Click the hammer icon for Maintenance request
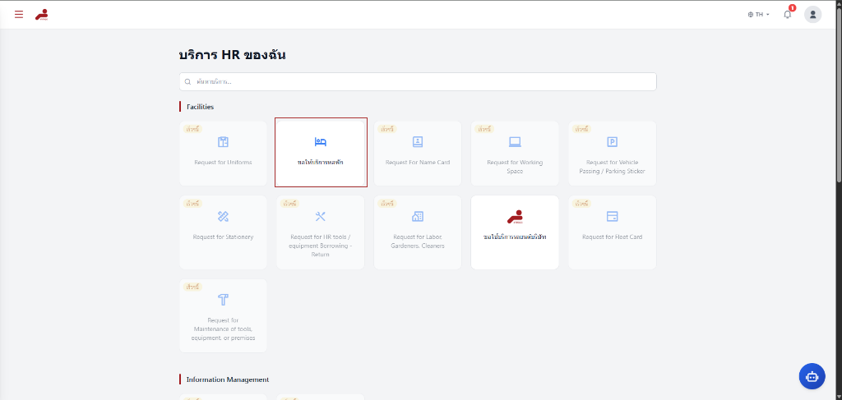Viewport: 842px width, 400px height. pos(224,300)
